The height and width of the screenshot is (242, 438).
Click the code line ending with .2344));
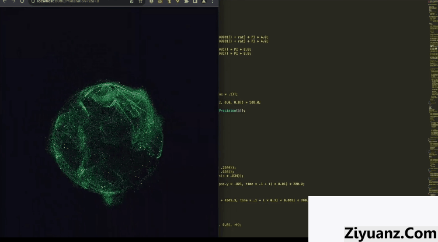click(x=224, y=167)
